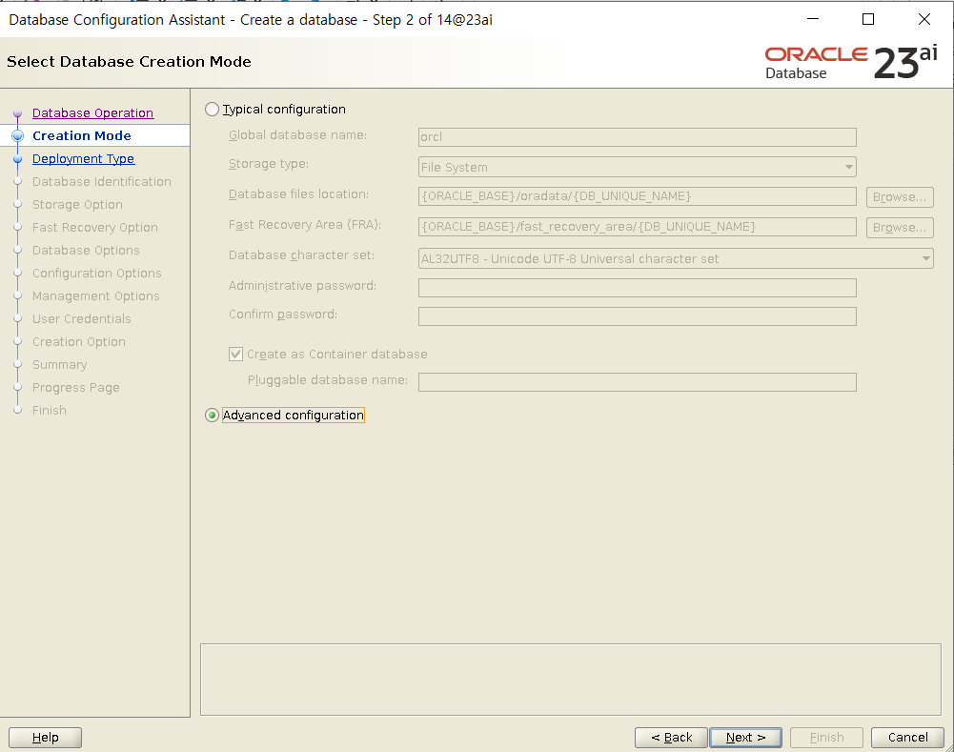Click the Summary step
Screen dimensions: 954x752
click(x=60, y=365)
